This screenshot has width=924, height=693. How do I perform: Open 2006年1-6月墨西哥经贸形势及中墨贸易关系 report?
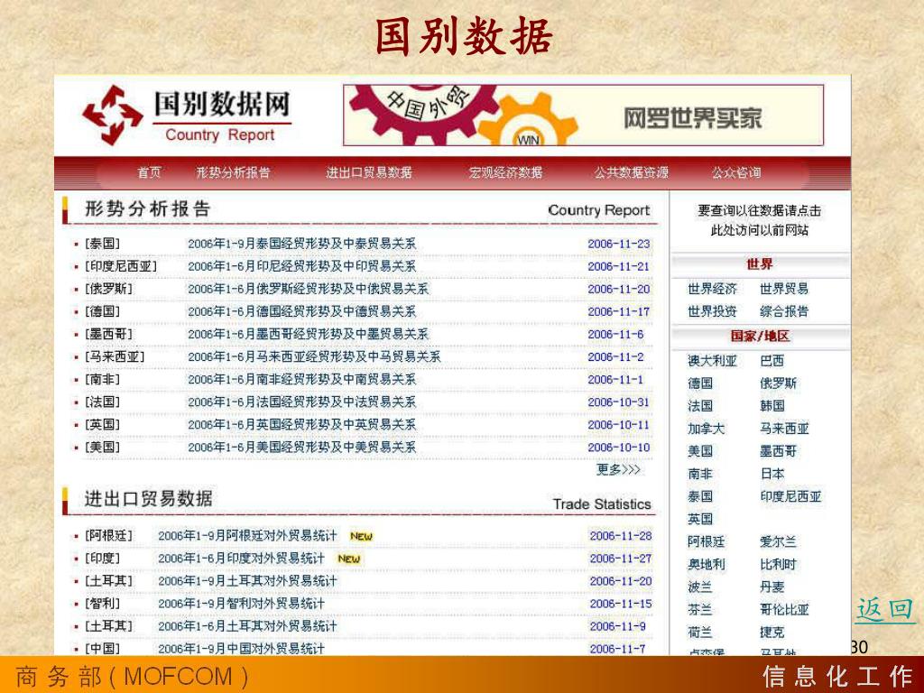(x=309, y=334)
